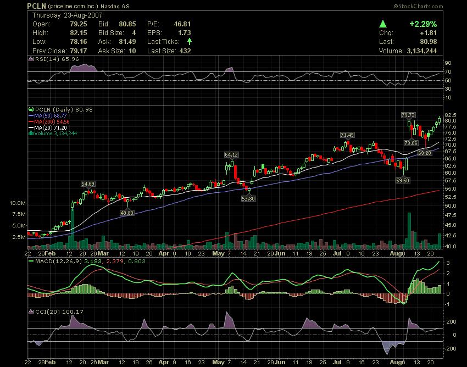The image size is (467, 367).
Task: Click the Prev Close 79.17 value
Action: point(79,51)
